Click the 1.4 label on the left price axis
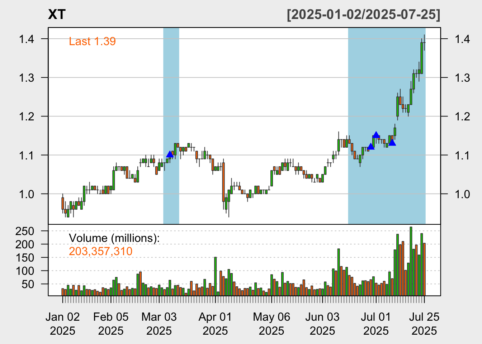 27,39
